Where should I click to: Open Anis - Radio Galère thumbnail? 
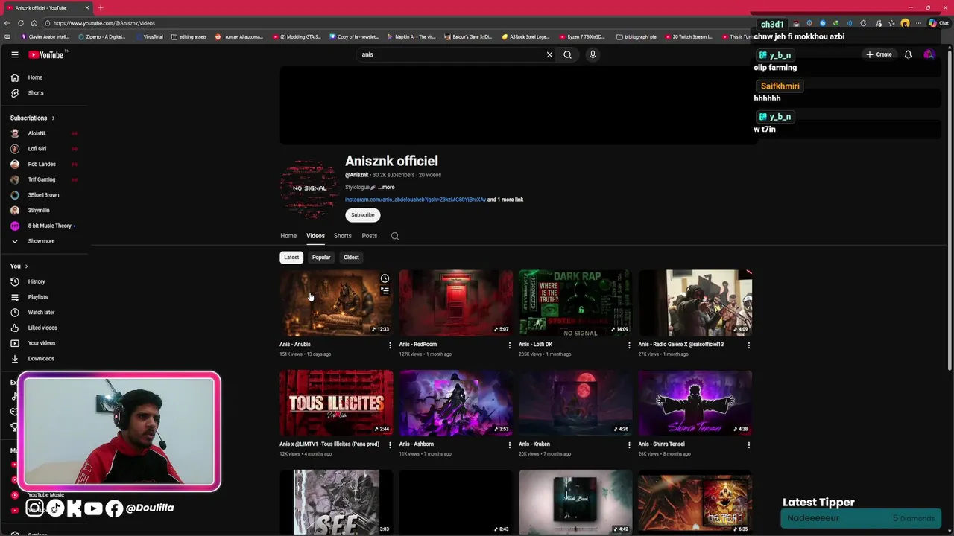pyautogui.click(x=695, y=303)
